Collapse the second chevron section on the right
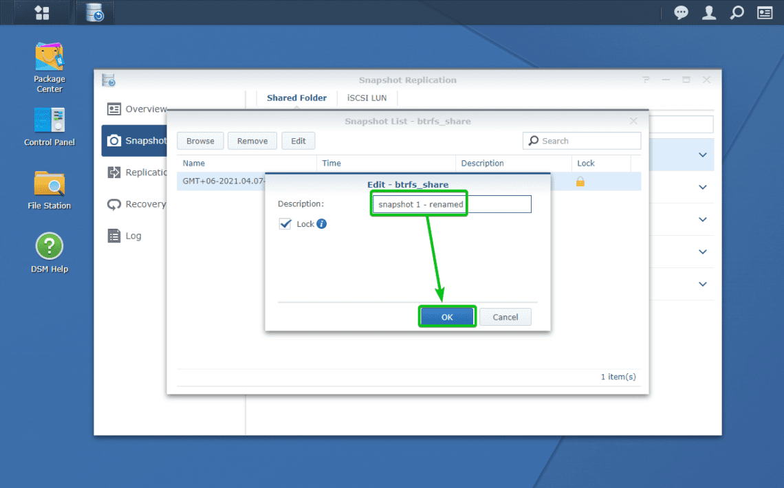The image size is (784, 488). (701, 187)
